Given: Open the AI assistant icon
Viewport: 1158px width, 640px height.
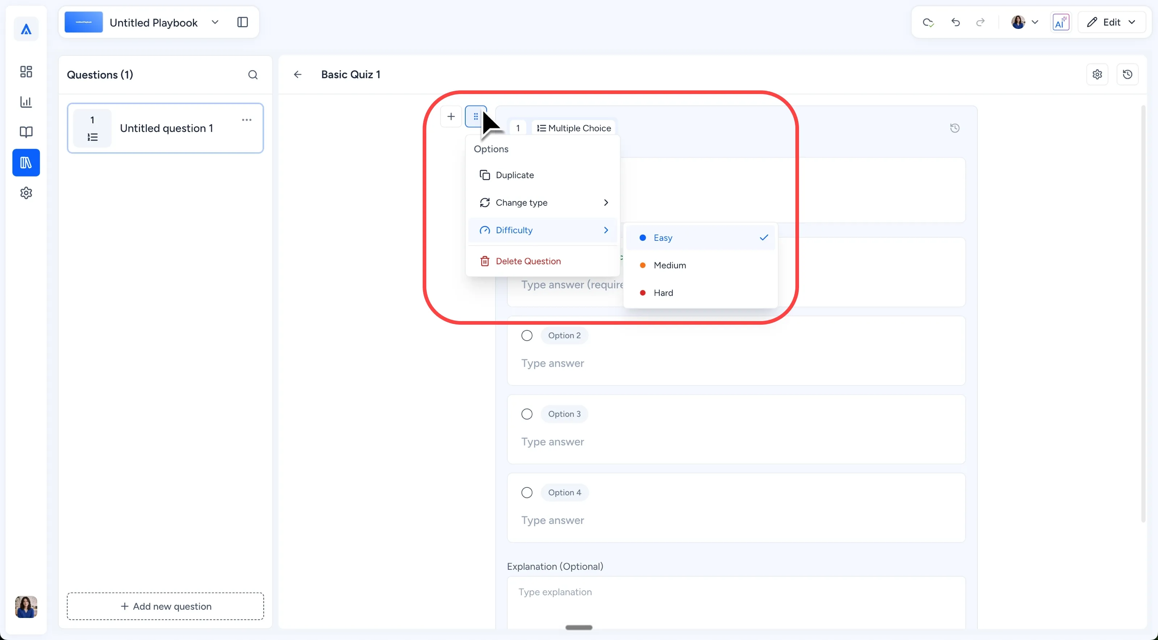Looking at the screenshot, I should click(x=1061, y=22).
